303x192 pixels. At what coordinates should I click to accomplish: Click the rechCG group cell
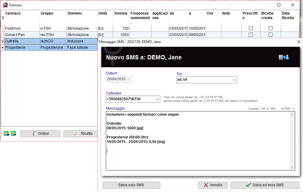[x=53, y=41]
